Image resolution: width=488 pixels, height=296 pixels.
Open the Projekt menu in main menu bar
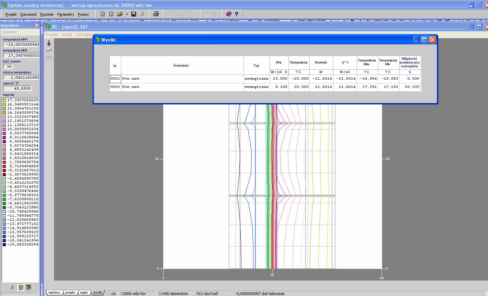(x=11, y=14)
